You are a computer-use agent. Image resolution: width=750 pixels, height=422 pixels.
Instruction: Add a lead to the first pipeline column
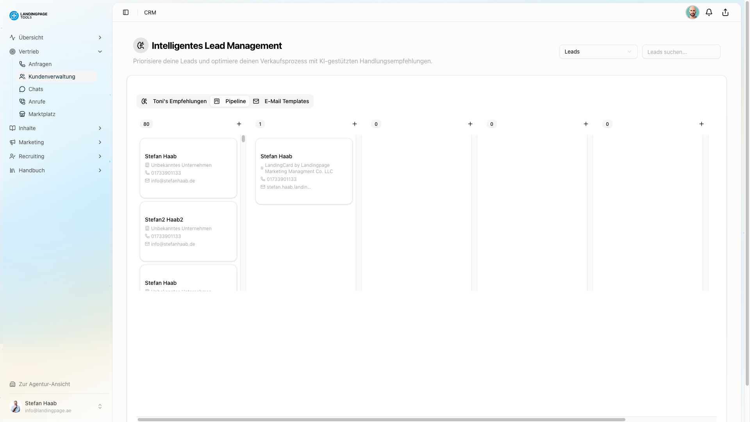pyautogui.click(x=239, y=124)
